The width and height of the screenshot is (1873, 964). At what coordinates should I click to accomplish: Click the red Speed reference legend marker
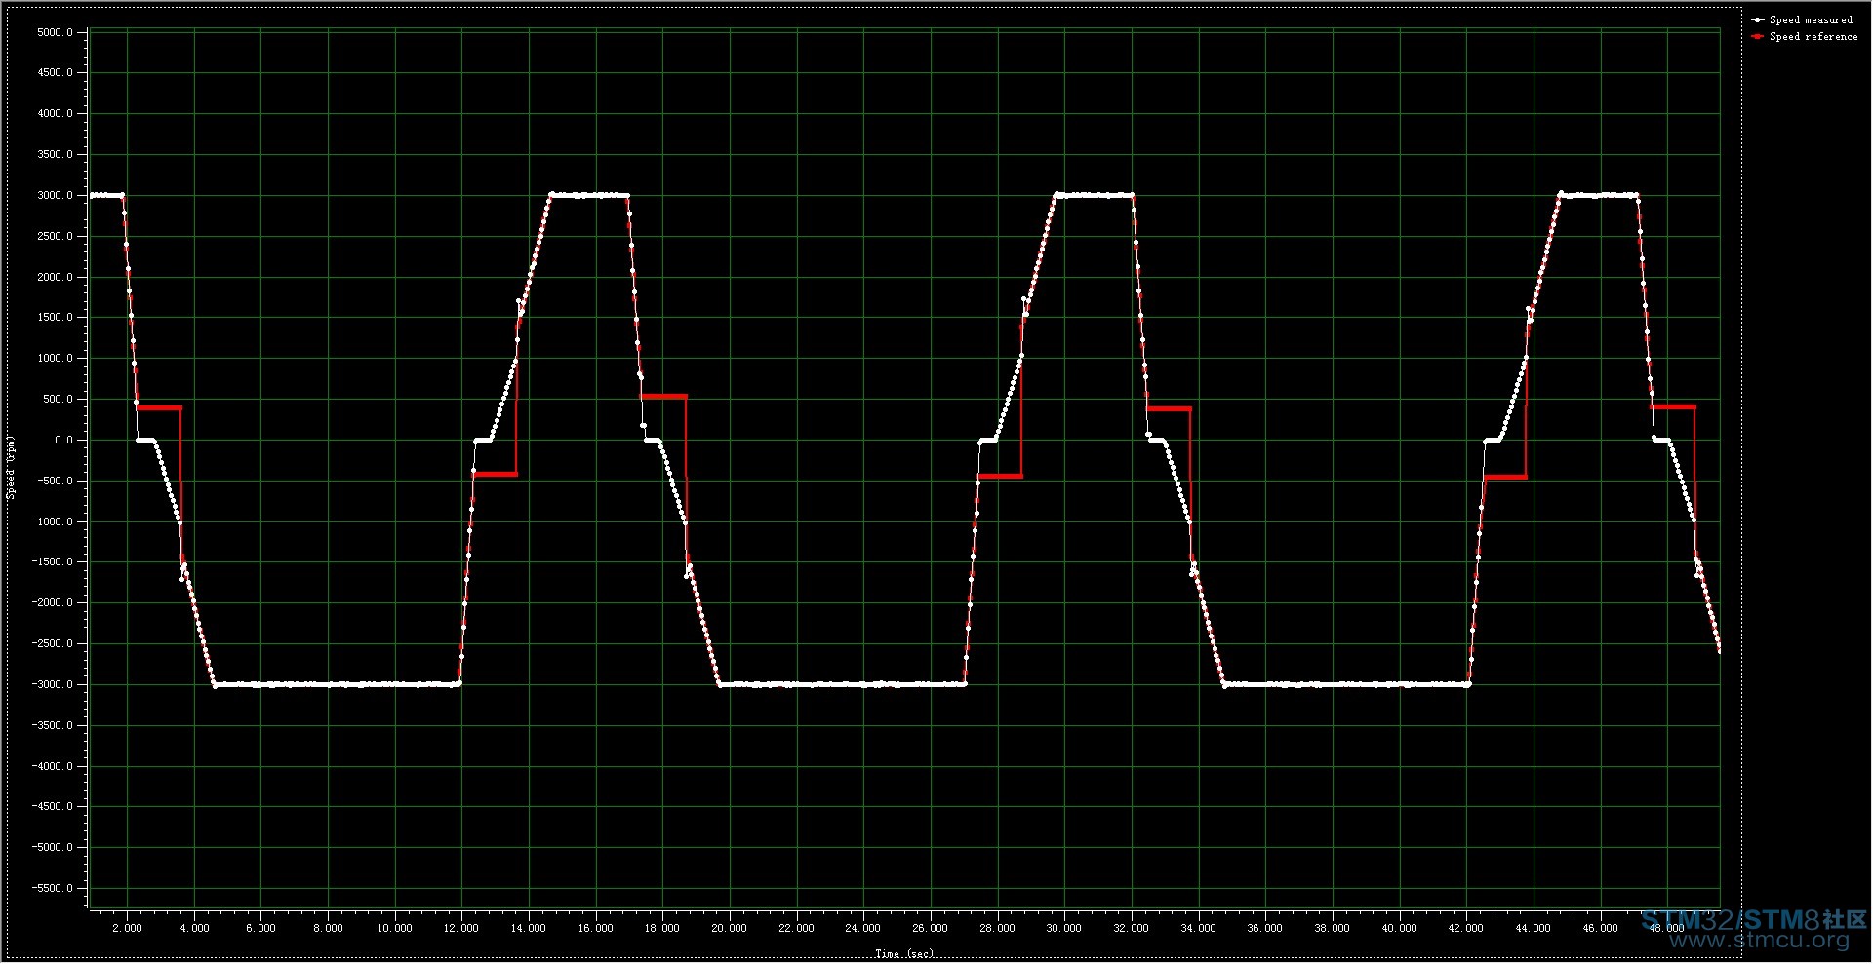(x=1757, y=37)
